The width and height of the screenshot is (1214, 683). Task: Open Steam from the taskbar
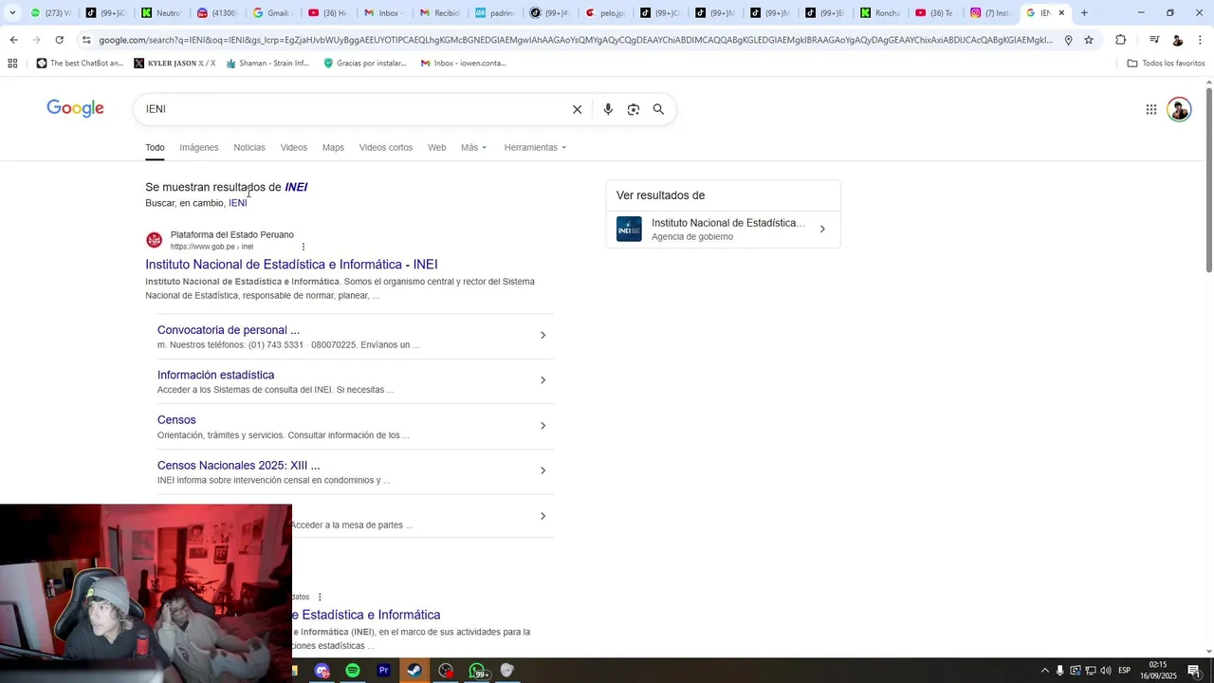[414, 671]
